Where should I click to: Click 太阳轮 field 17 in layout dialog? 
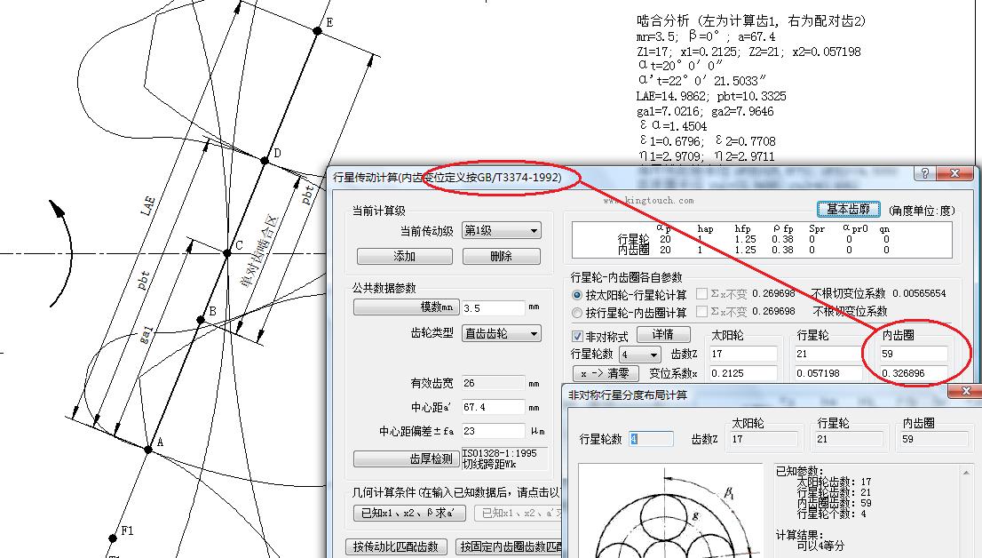764,439
